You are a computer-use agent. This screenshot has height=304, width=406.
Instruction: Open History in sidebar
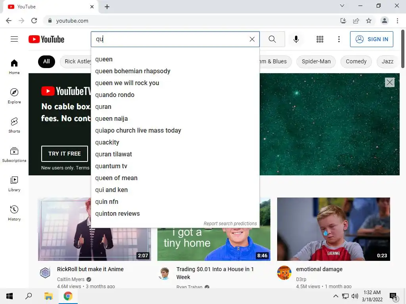point(14,213)
